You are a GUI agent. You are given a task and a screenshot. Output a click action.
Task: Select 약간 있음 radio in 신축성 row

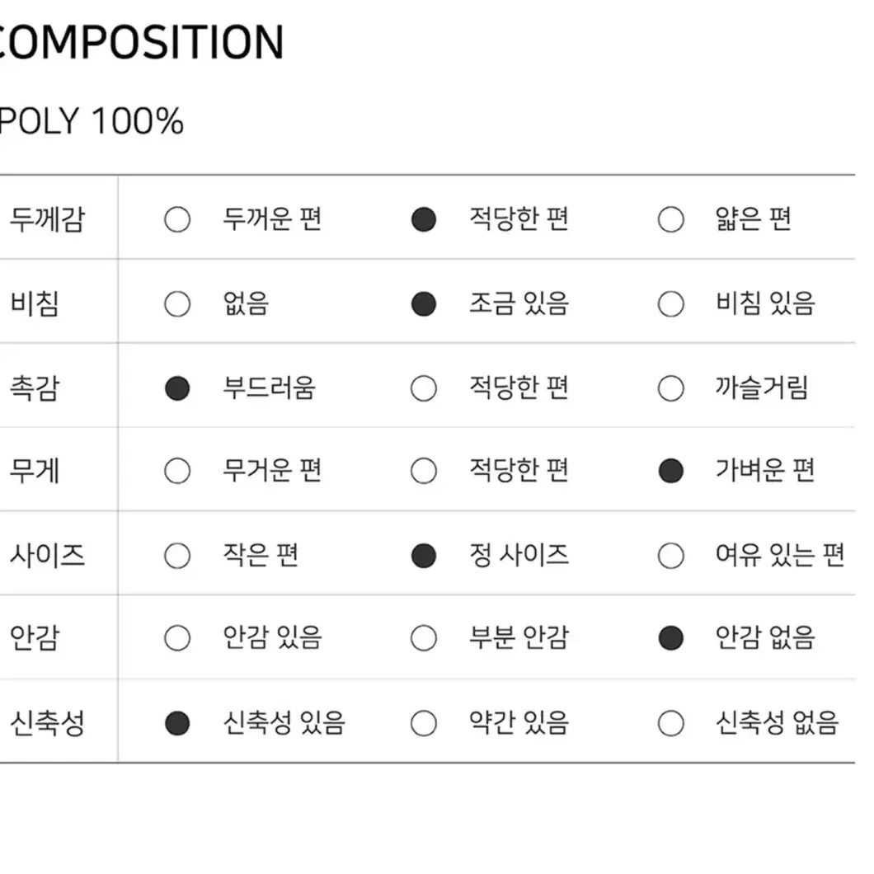(424, 723)
